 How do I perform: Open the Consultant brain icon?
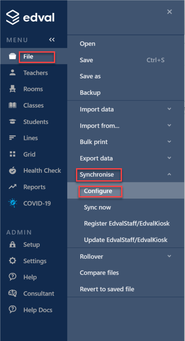(x=13, y=293)
